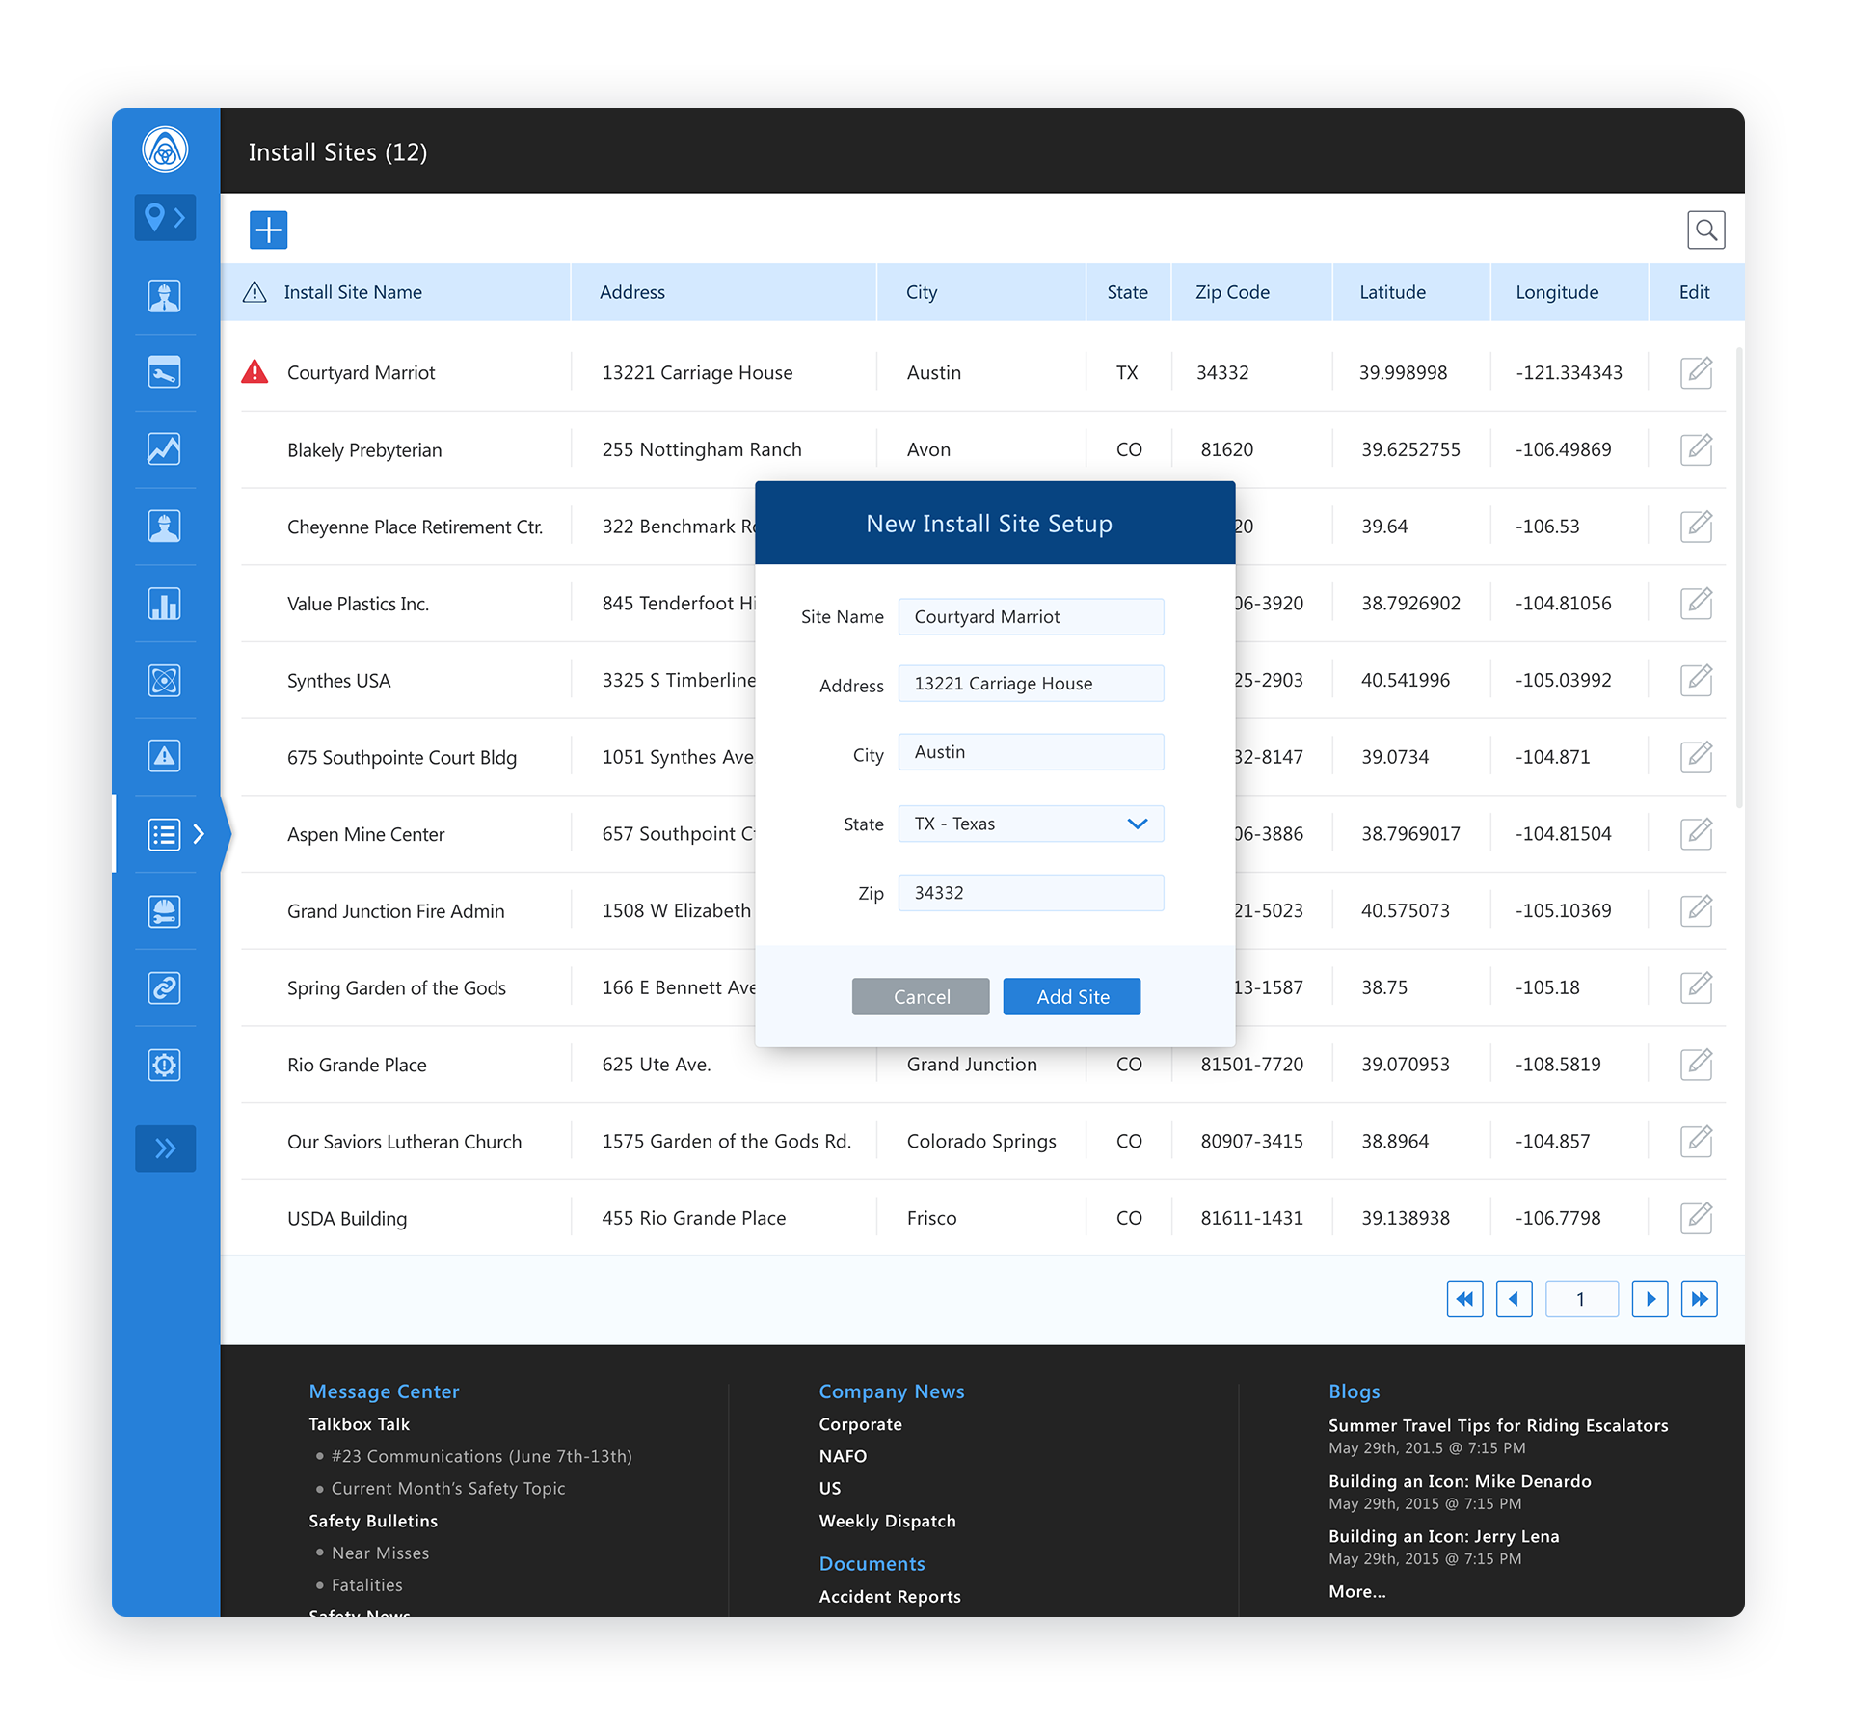Edit the 675 Southpointe Court Bldg row
The width and height of the screenshot is (1851, 1729).
click(1696, 756)
